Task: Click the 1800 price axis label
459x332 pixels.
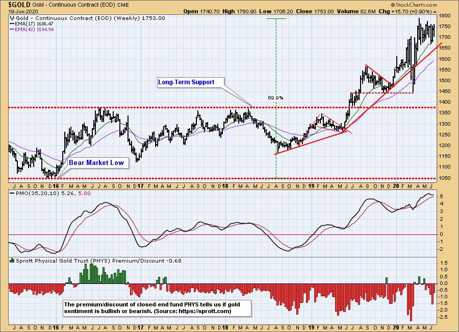Action: (x=445, y=16)
